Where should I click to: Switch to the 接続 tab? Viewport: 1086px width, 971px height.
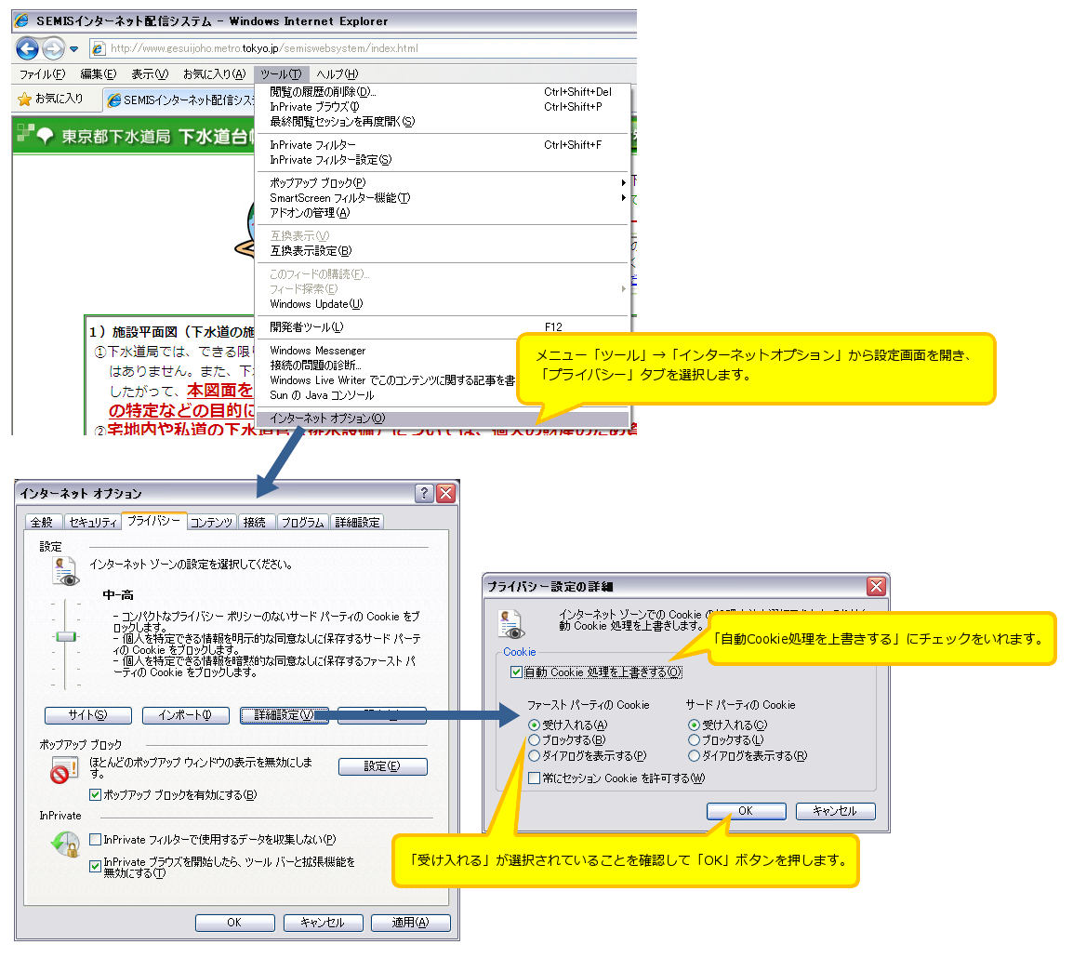point(255,522)
